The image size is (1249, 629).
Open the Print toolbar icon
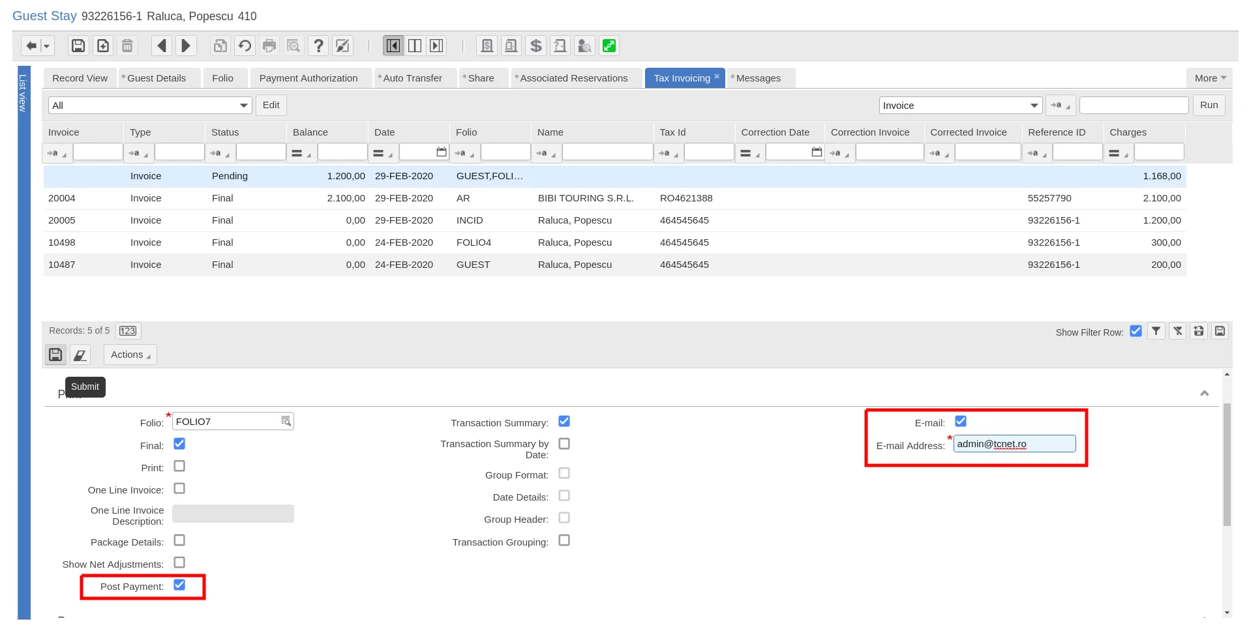point(269,46)
